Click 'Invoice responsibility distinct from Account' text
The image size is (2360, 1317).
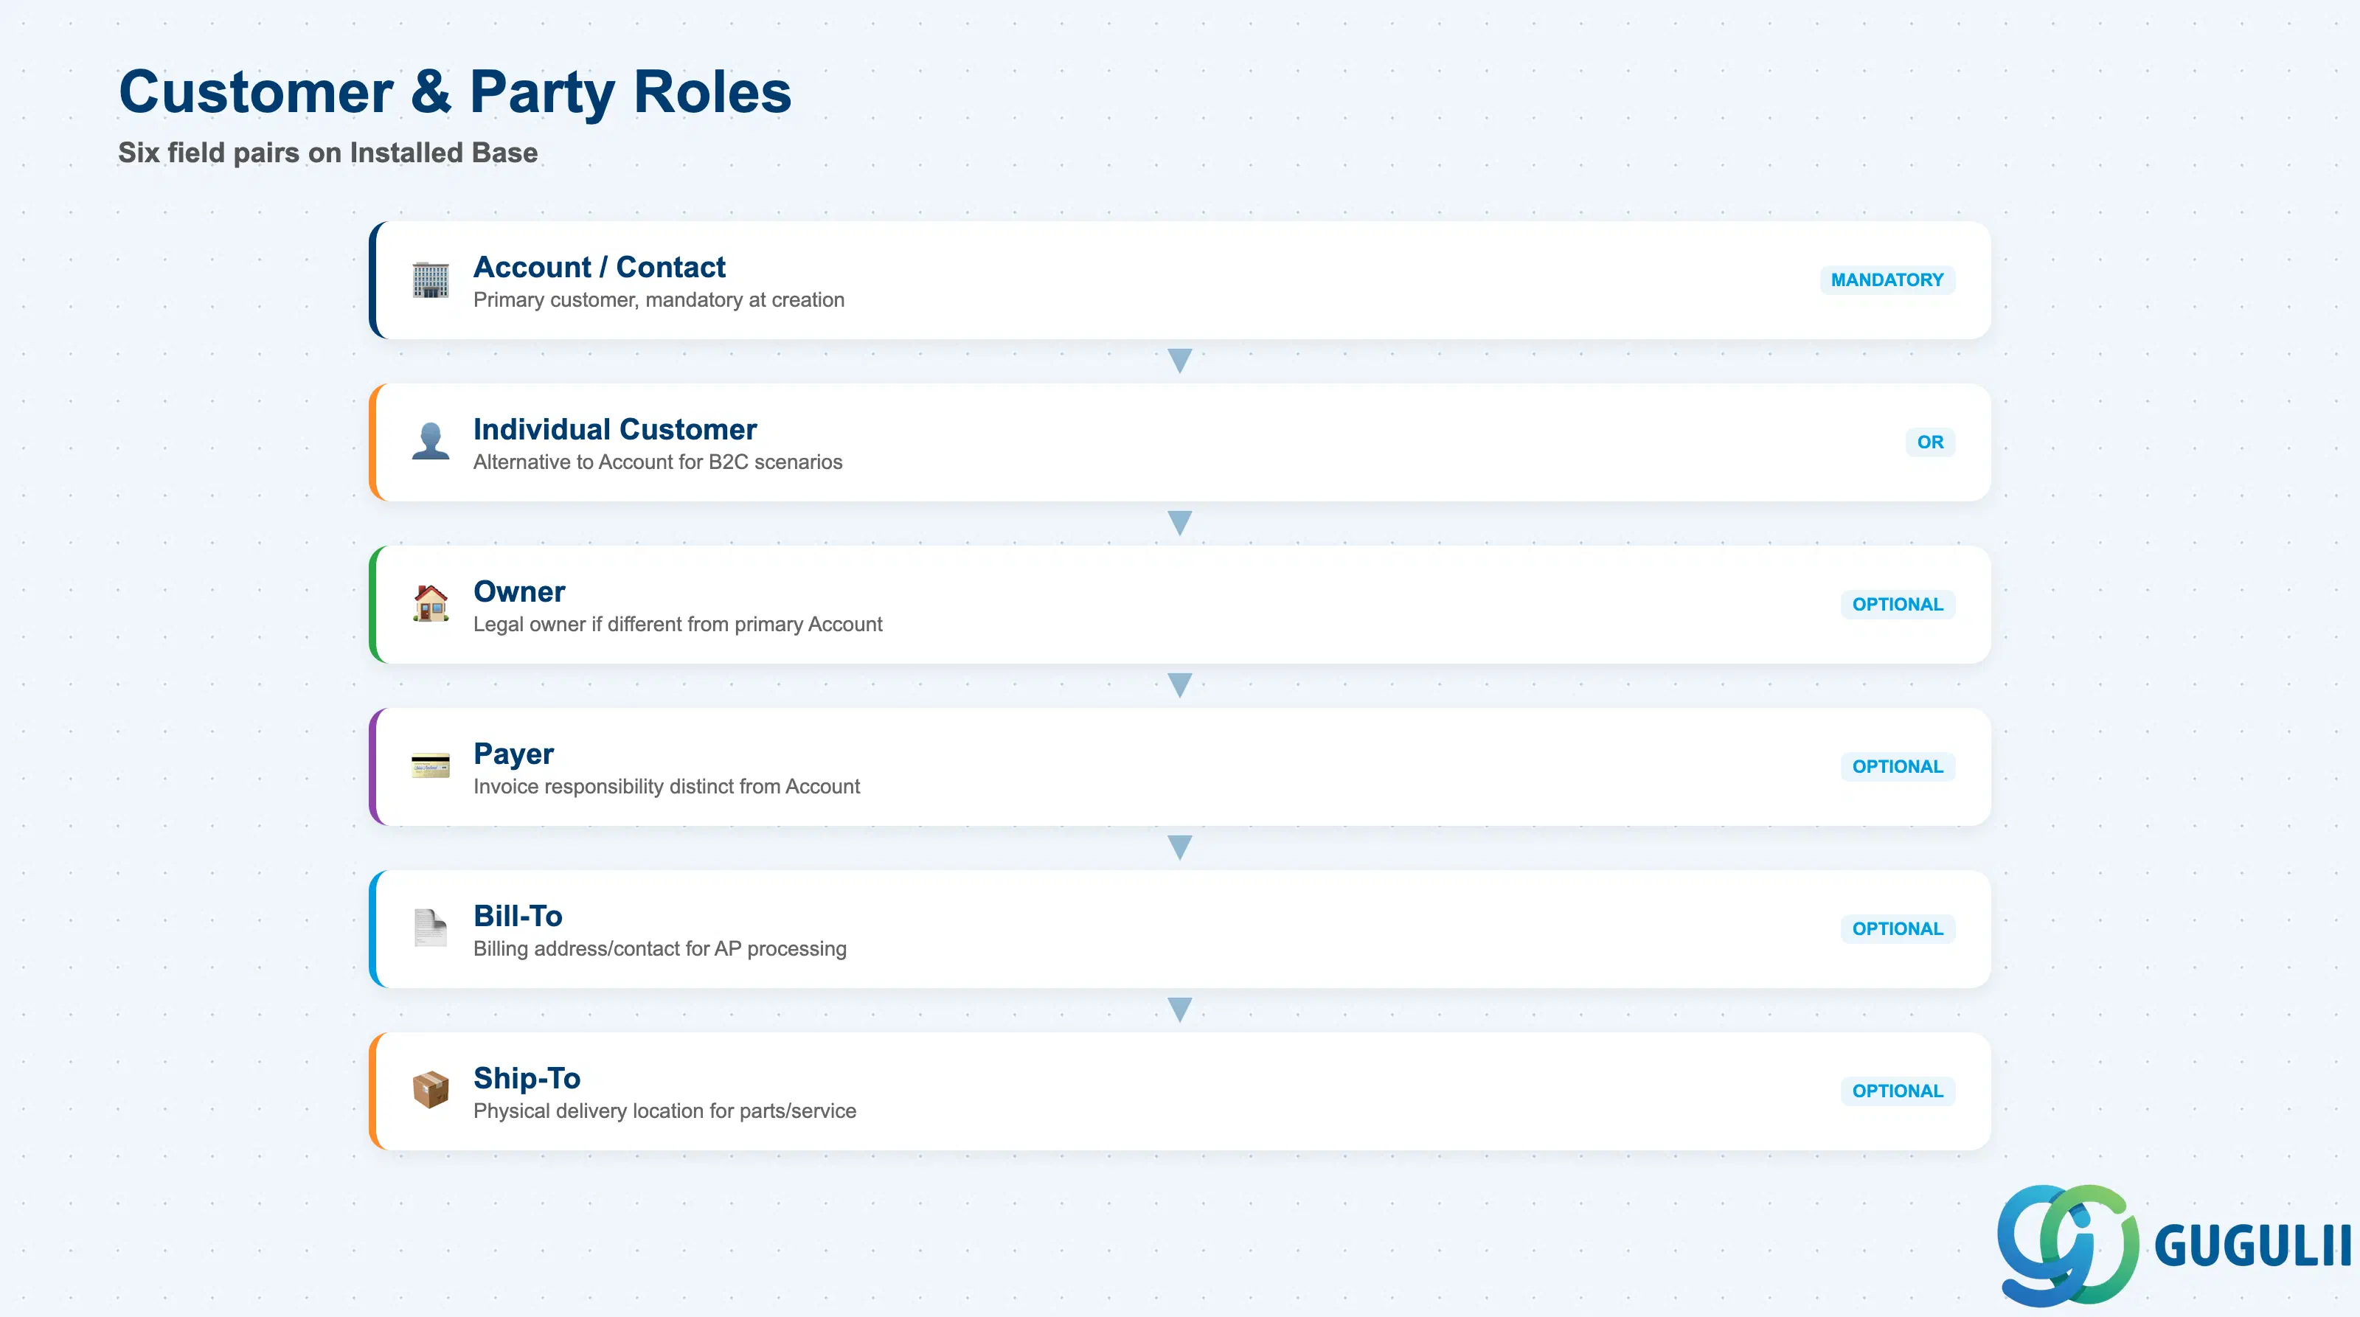pos(667,787)
